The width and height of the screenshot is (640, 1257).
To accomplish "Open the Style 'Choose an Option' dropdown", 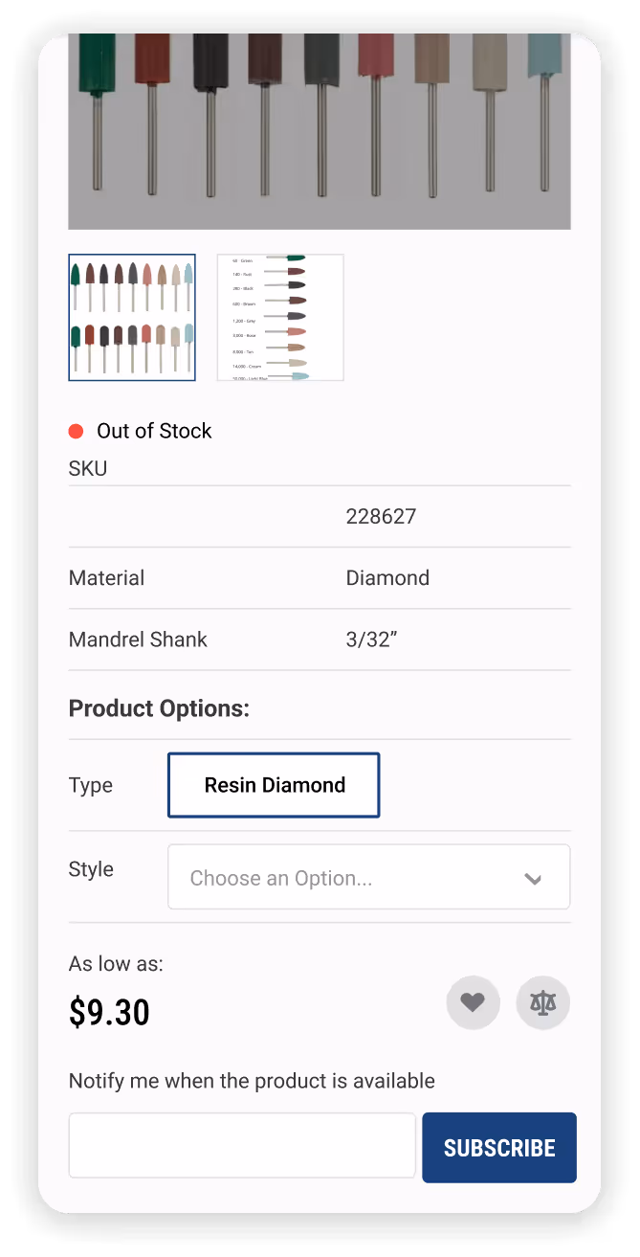I will point(368,877).
